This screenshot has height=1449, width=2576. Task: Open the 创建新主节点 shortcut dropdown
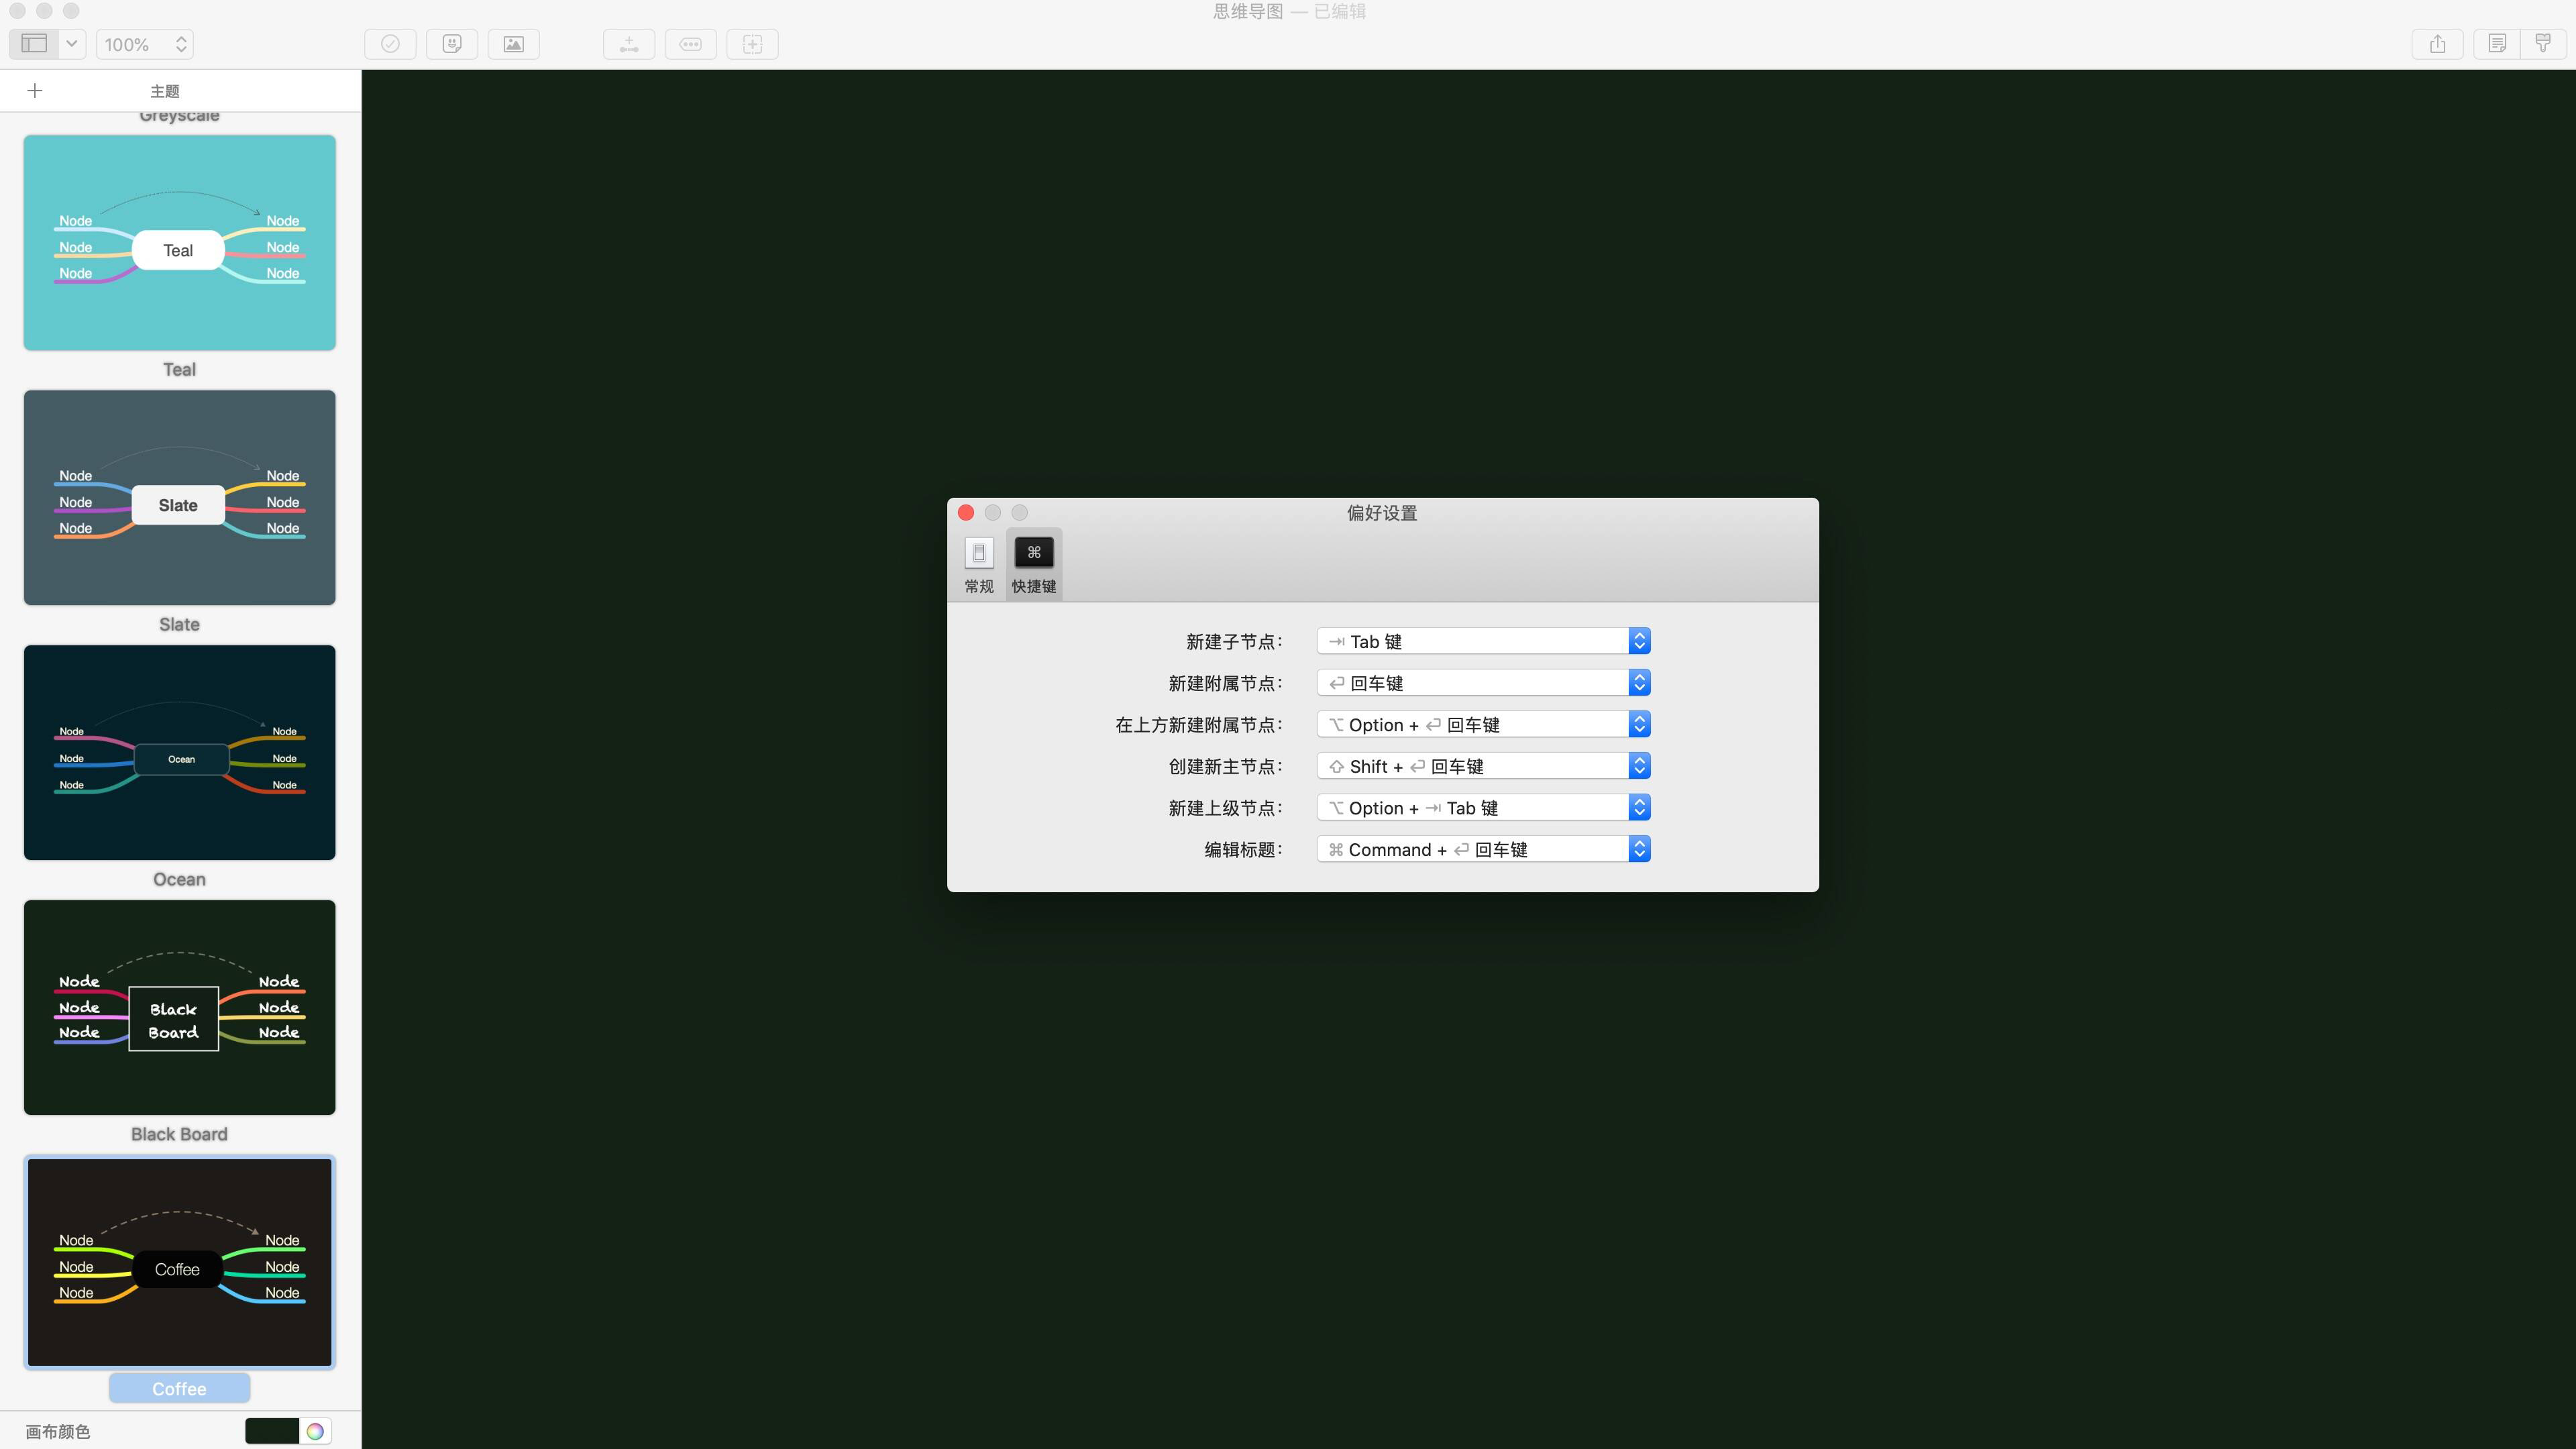(x=1483, y=766)
